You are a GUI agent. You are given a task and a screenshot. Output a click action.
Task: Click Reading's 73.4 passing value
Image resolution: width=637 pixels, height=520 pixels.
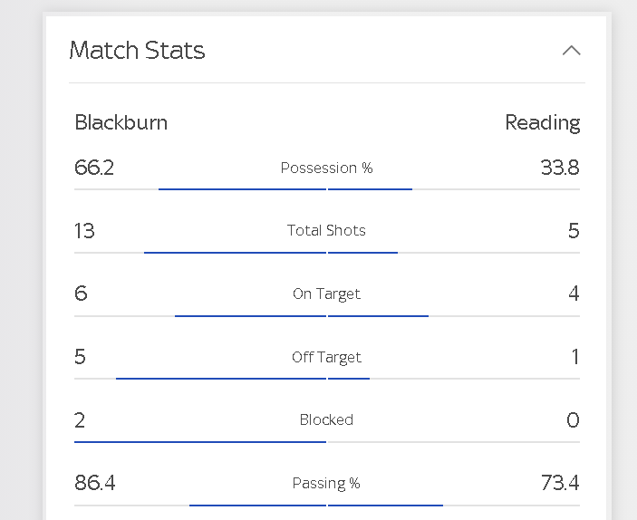pos(560,483)
